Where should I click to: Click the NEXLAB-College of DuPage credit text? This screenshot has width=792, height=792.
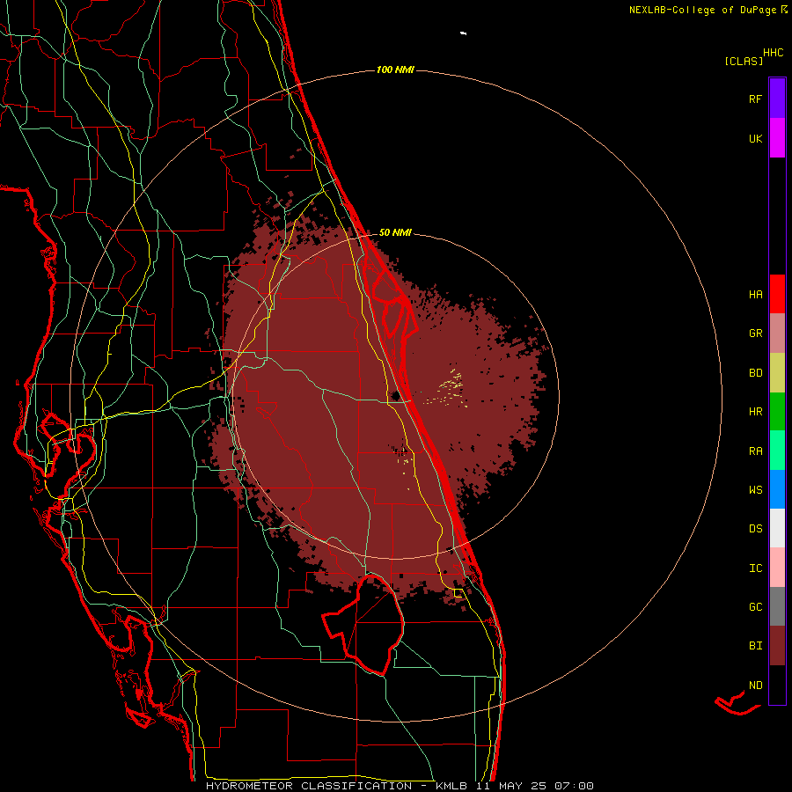(703, 10)
